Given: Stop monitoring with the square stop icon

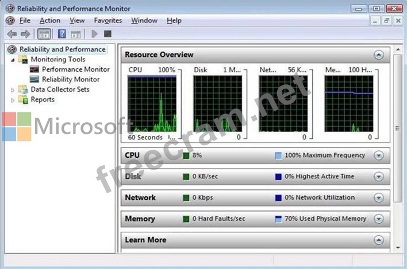Looking at the screenshot, I should click(107, 34).
